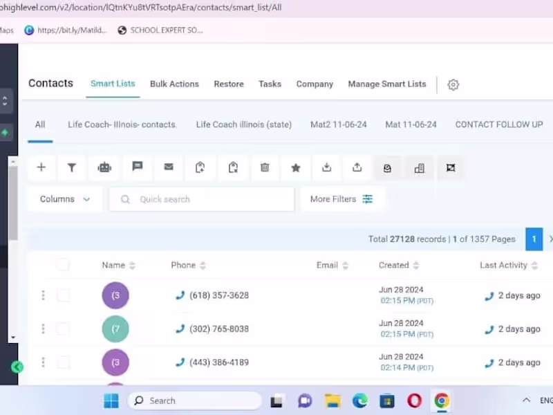
Task: Open the https://bit.ly/Matild... bookmark
Action: 66,30
